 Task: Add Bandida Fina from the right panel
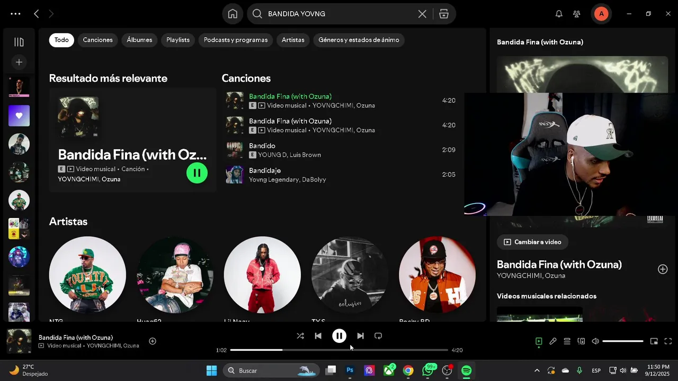coord(663,269)
